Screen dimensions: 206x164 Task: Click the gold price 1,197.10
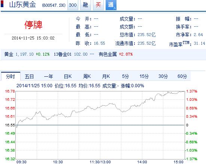coord(25,54)
